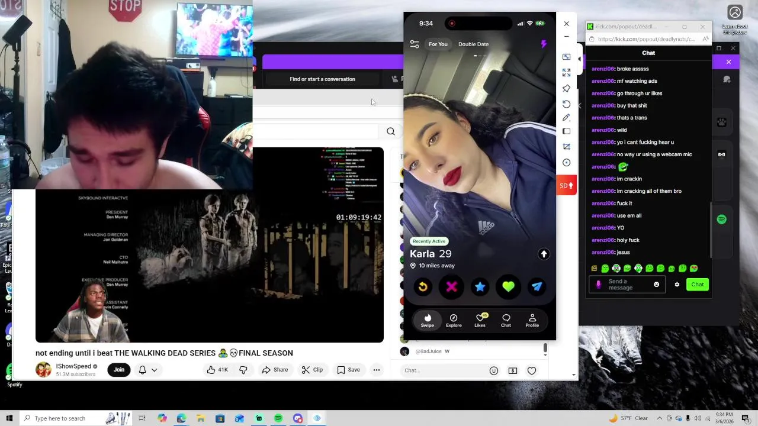Expand the notification options chevron
The image size is (758, 426).
pos(155,370)
